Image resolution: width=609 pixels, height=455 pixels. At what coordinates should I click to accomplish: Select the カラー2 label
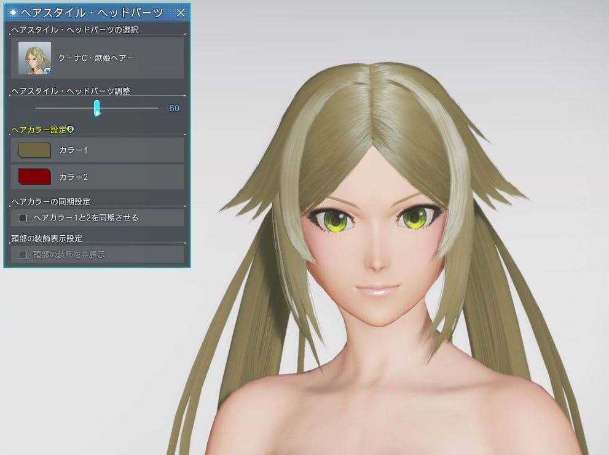[x=73, y=177]
